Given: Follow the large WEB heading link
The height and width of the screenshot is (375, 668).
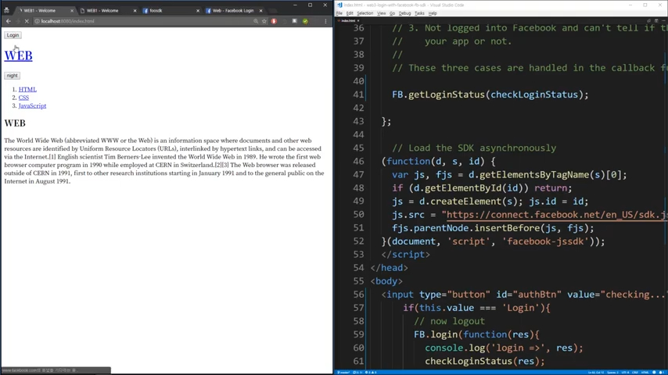Looking at the screenshot, I should [18, 55].
